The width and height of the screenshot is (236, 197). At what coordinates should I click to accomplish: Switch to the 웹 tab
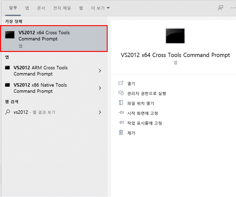coord(81,8)
